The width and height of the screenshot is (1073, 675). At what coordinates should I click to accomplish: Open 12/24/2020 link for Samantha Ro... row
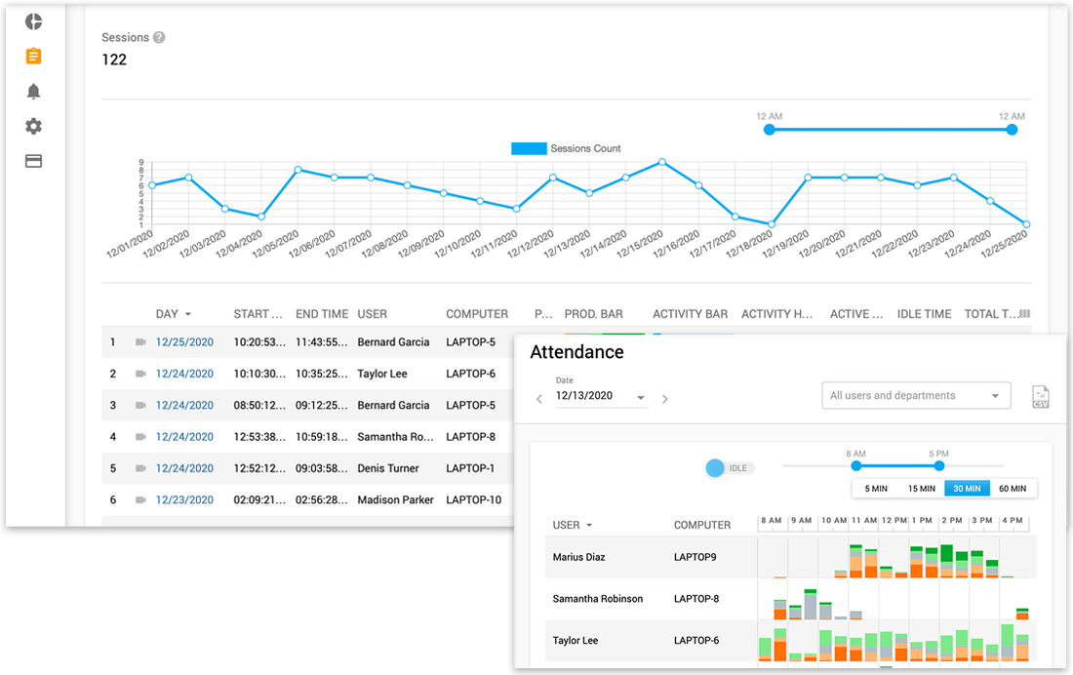[x=184, y=437]
